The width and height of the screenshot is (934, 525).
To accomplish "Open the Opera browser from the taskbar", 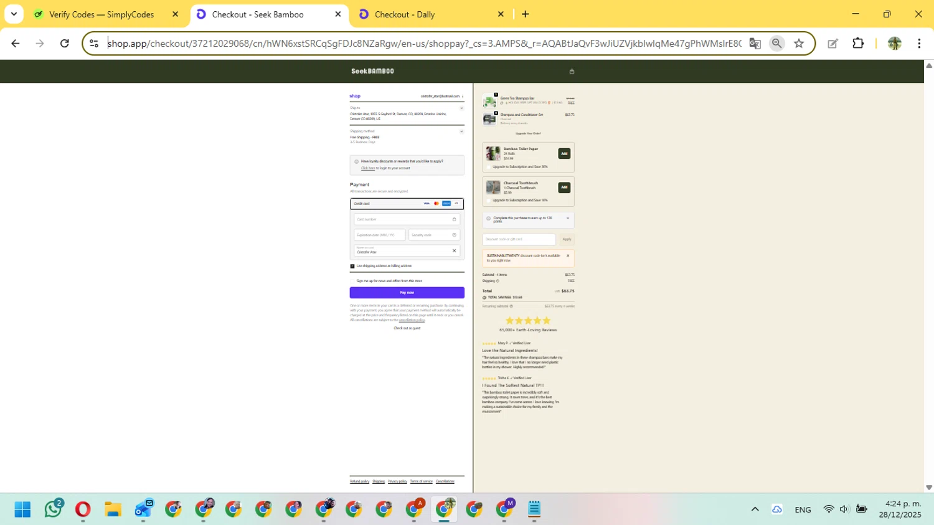I will pos(83,509).
